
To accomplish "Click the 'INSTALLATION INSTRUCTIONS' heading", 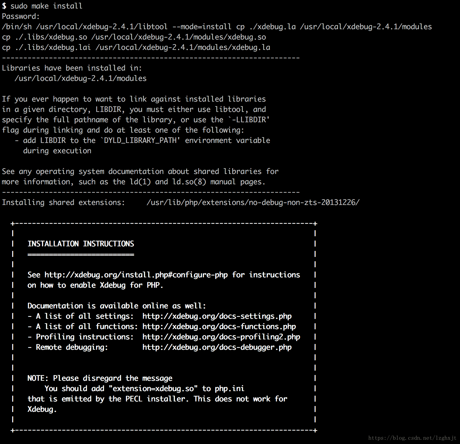I will coord(81,244).
